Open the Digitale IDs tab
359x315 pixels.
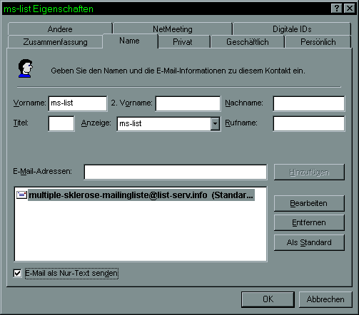[x=292, y=29]
